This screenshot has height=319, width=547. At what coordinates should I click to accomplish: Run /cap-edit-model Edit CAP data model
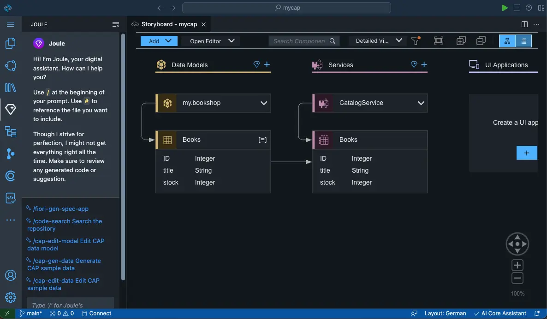[65, 244]
